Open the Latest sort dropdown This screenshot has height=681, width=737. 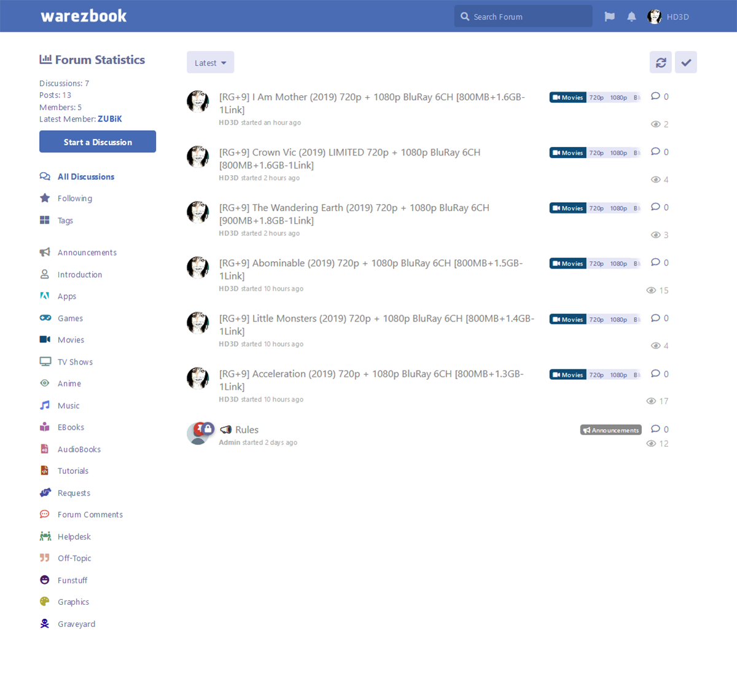[x=210, y=62]
